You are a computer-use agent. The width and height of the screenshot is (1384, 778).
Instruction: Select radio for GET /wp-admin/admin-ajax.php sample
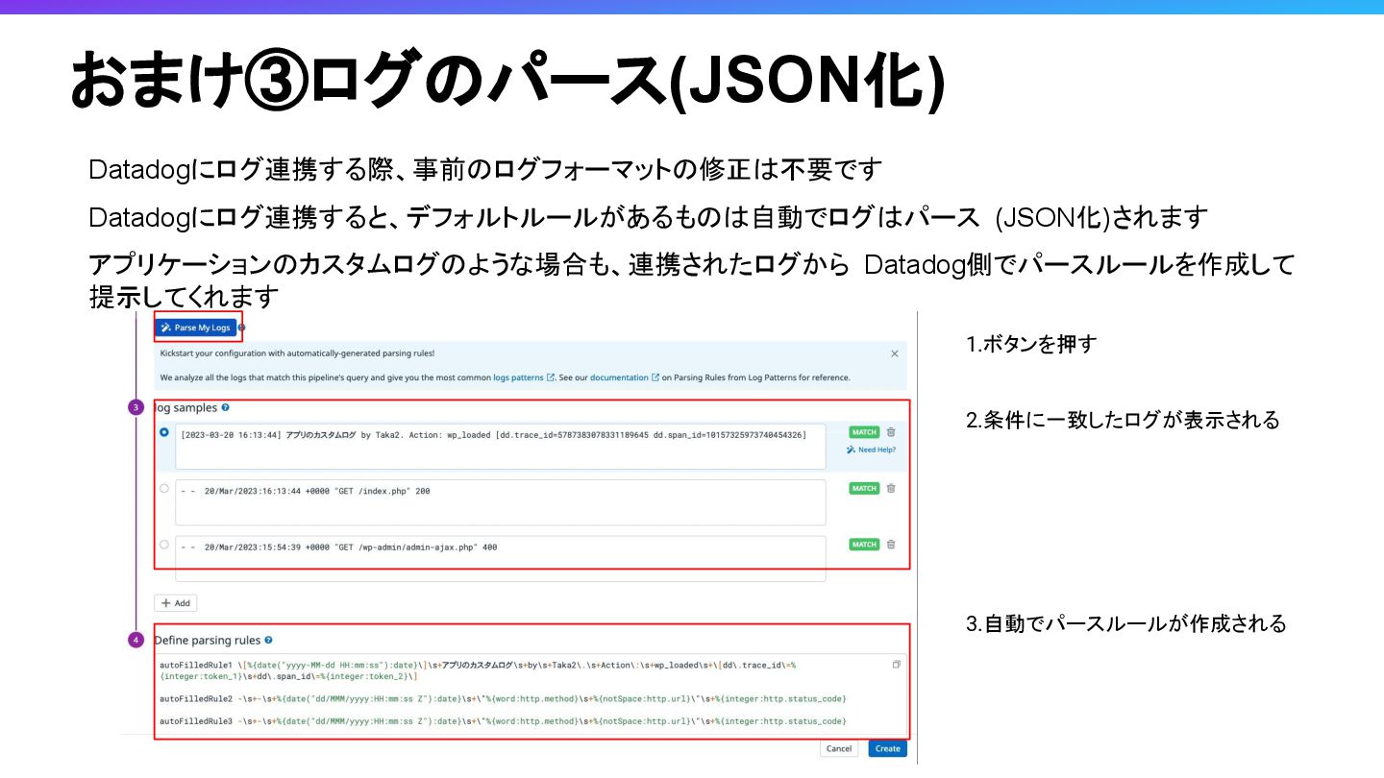164,545
